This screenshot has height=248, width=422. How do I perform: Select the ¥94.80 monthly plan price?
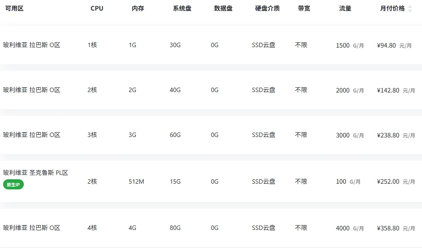tap(387, 45)
